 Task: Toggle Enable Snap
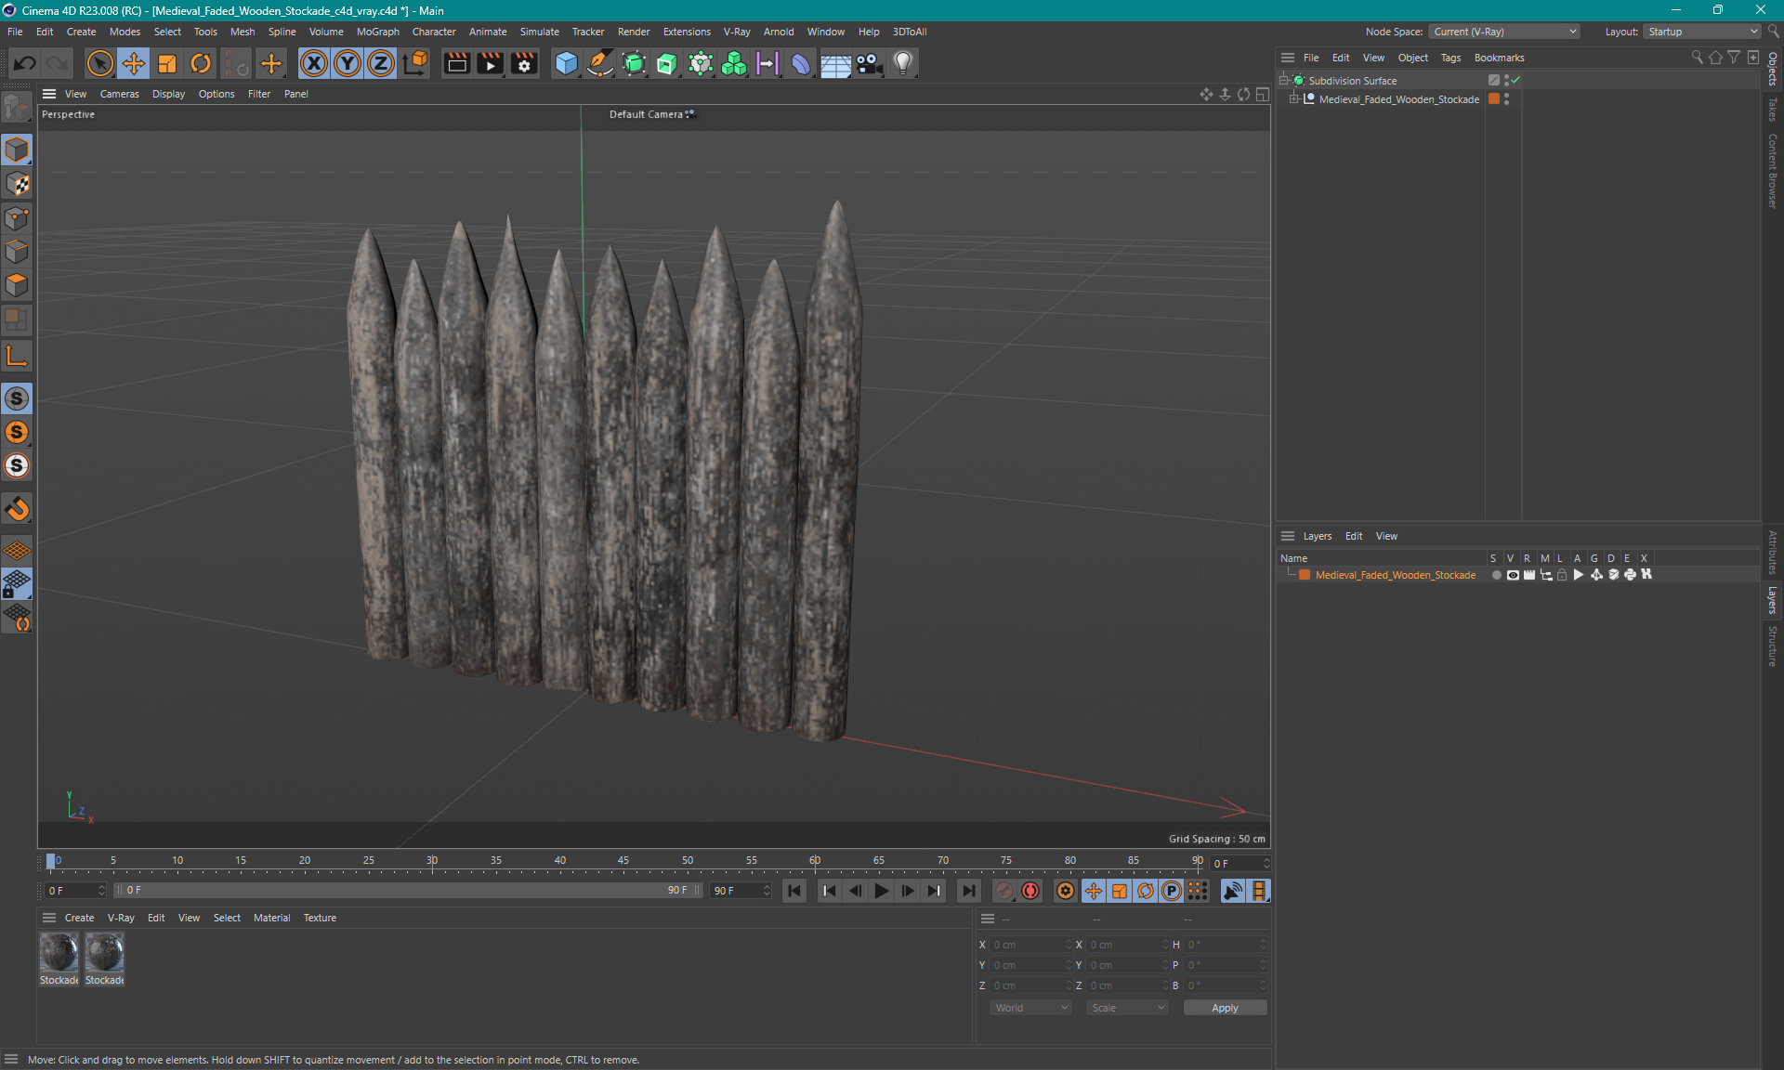[x=17, y=398]
